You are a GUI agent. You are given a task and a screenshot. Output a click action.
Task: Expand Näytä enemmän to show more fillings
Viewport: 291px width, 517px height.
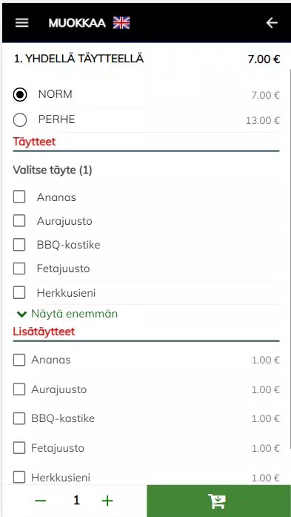[67, 314]
